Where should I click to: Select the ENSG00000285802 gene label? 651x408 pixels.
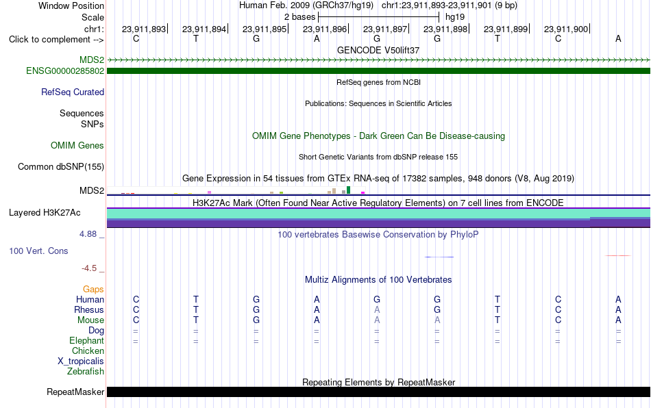(65, 71)
